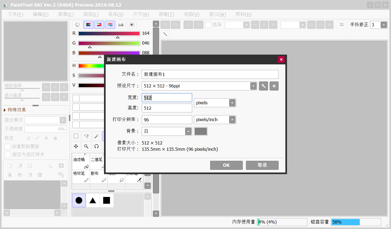Close the 新建画布 dialog
This screenshot has width=391, height=229.
point(281,59)
